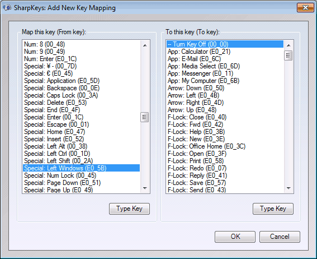Select Special: Home (E0_47) entry

[x=81, y=132]
